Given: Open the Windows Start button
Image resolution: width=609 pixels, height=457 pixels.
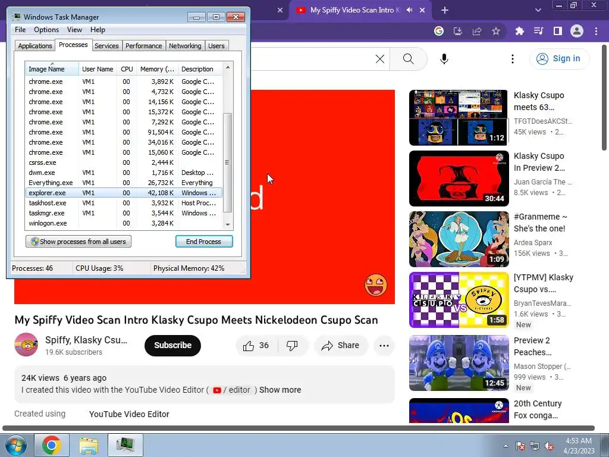Looking at the screenshot, I should [15, 445].
